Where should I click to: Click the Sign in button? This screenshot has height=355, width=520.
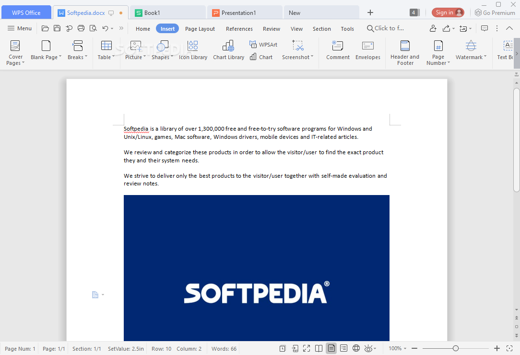pyautogui.click(x=448, y=12)
